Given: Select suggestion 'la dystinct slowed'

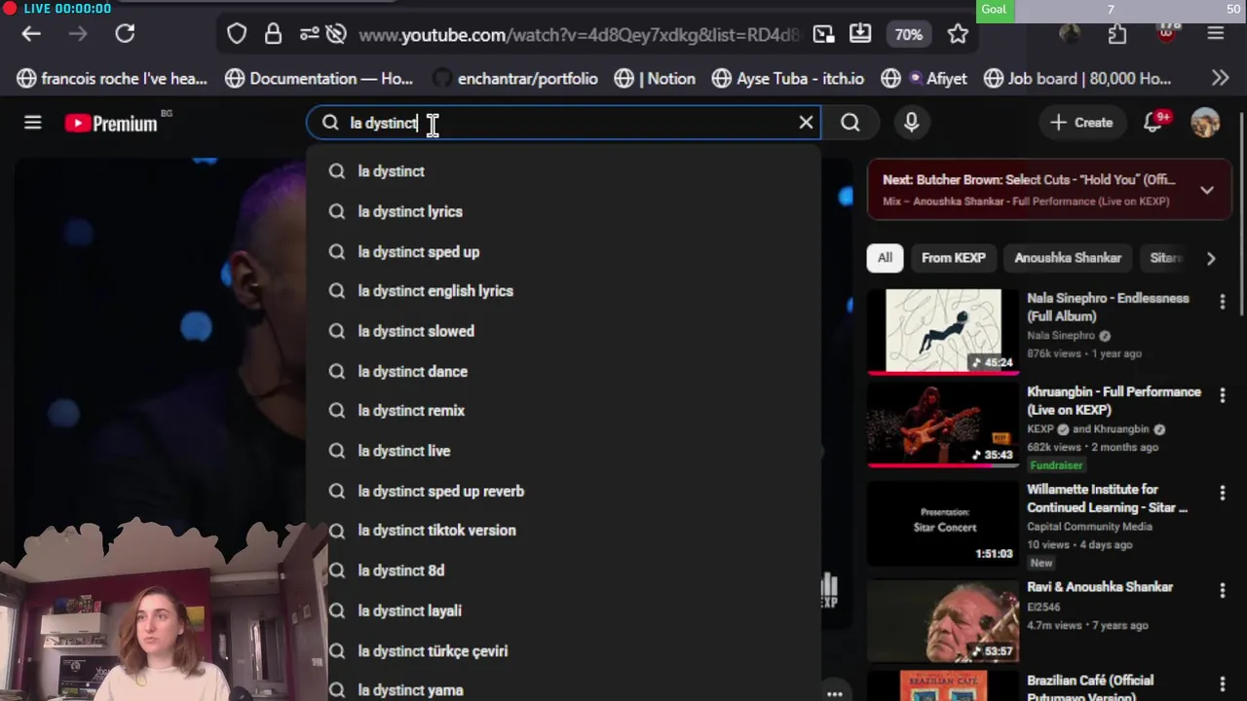Looking at the screenshot, I should click(x=564, y=331).
